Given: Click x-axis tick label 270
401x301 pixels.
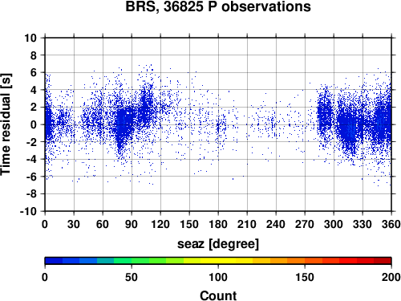Looking at the screenshot, I should [305, 224].
